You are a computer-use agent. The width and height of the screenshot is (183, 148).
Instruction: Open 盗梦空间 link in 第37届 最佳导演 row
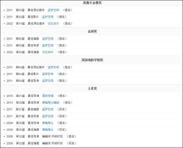click(48, 116)
